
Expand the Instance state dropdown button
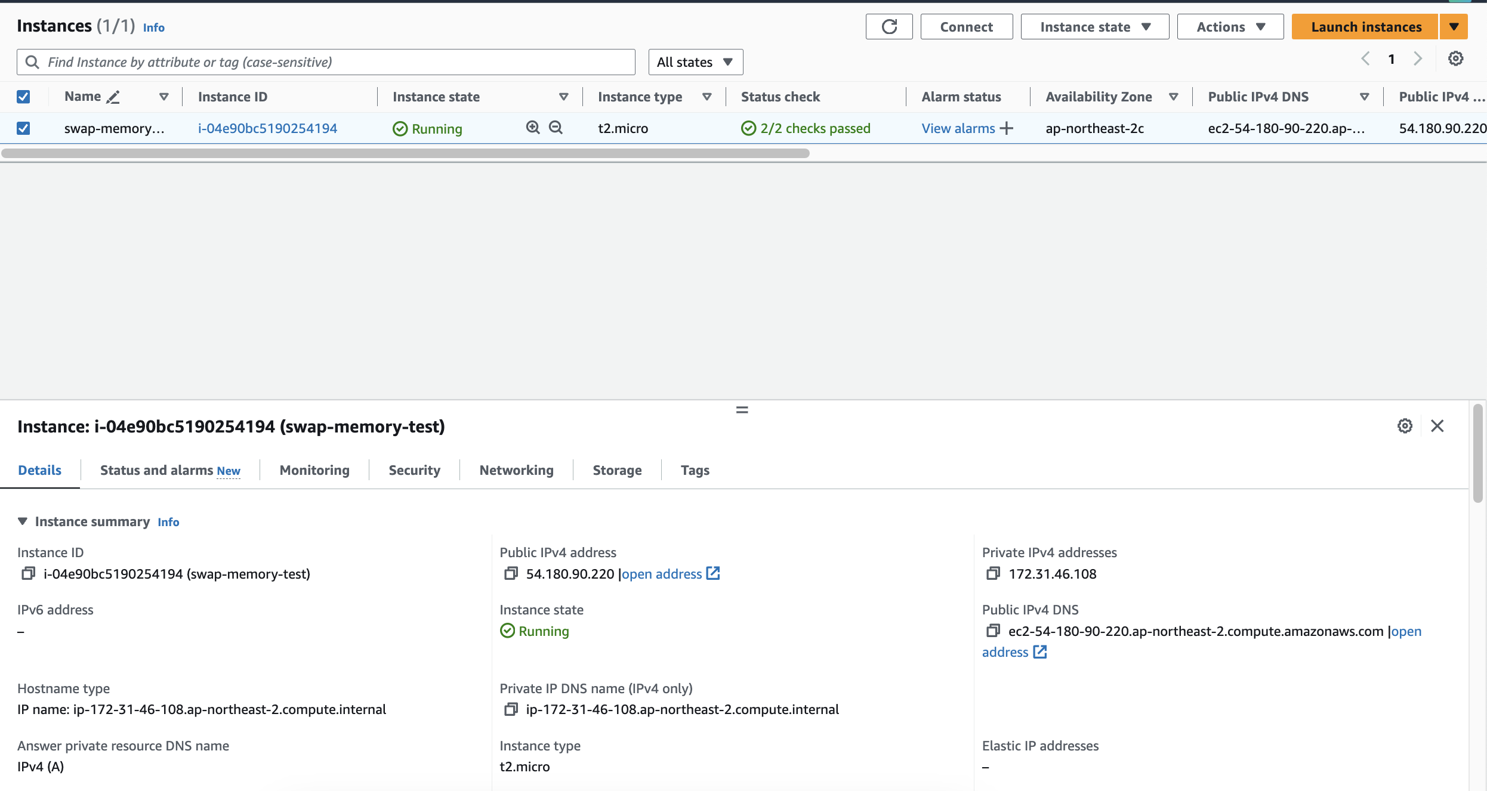(x=1094, y=27)
